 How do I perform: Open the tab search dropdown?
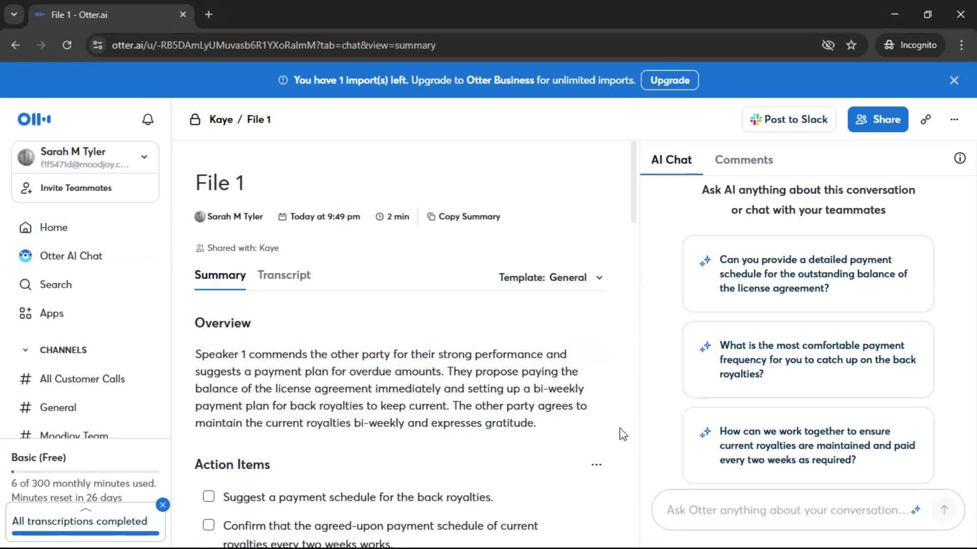(x=14, y=15)
